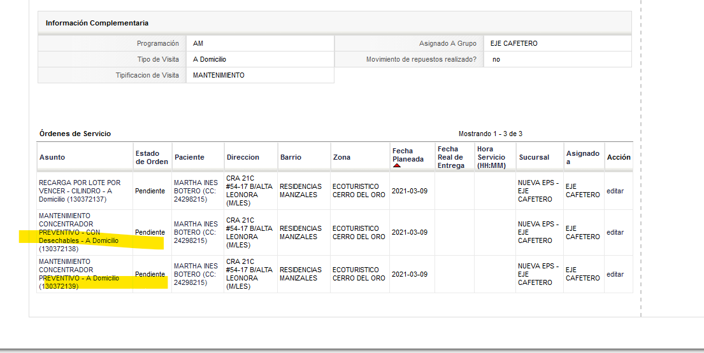This screenshot has width=704, height=353.
Task: Click Movimiento de repuestos value no
Action: pos(496,59)
